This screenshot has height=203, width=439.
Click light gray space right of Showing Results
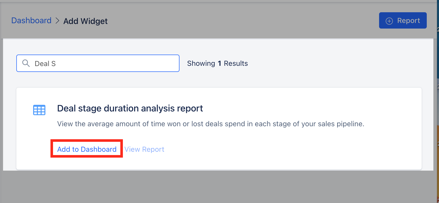coord(331,63)
